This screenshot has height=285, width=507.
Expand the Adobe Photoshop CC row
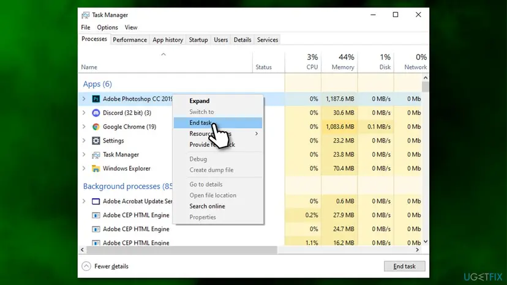pyautogui.click(x=84, y=99)
